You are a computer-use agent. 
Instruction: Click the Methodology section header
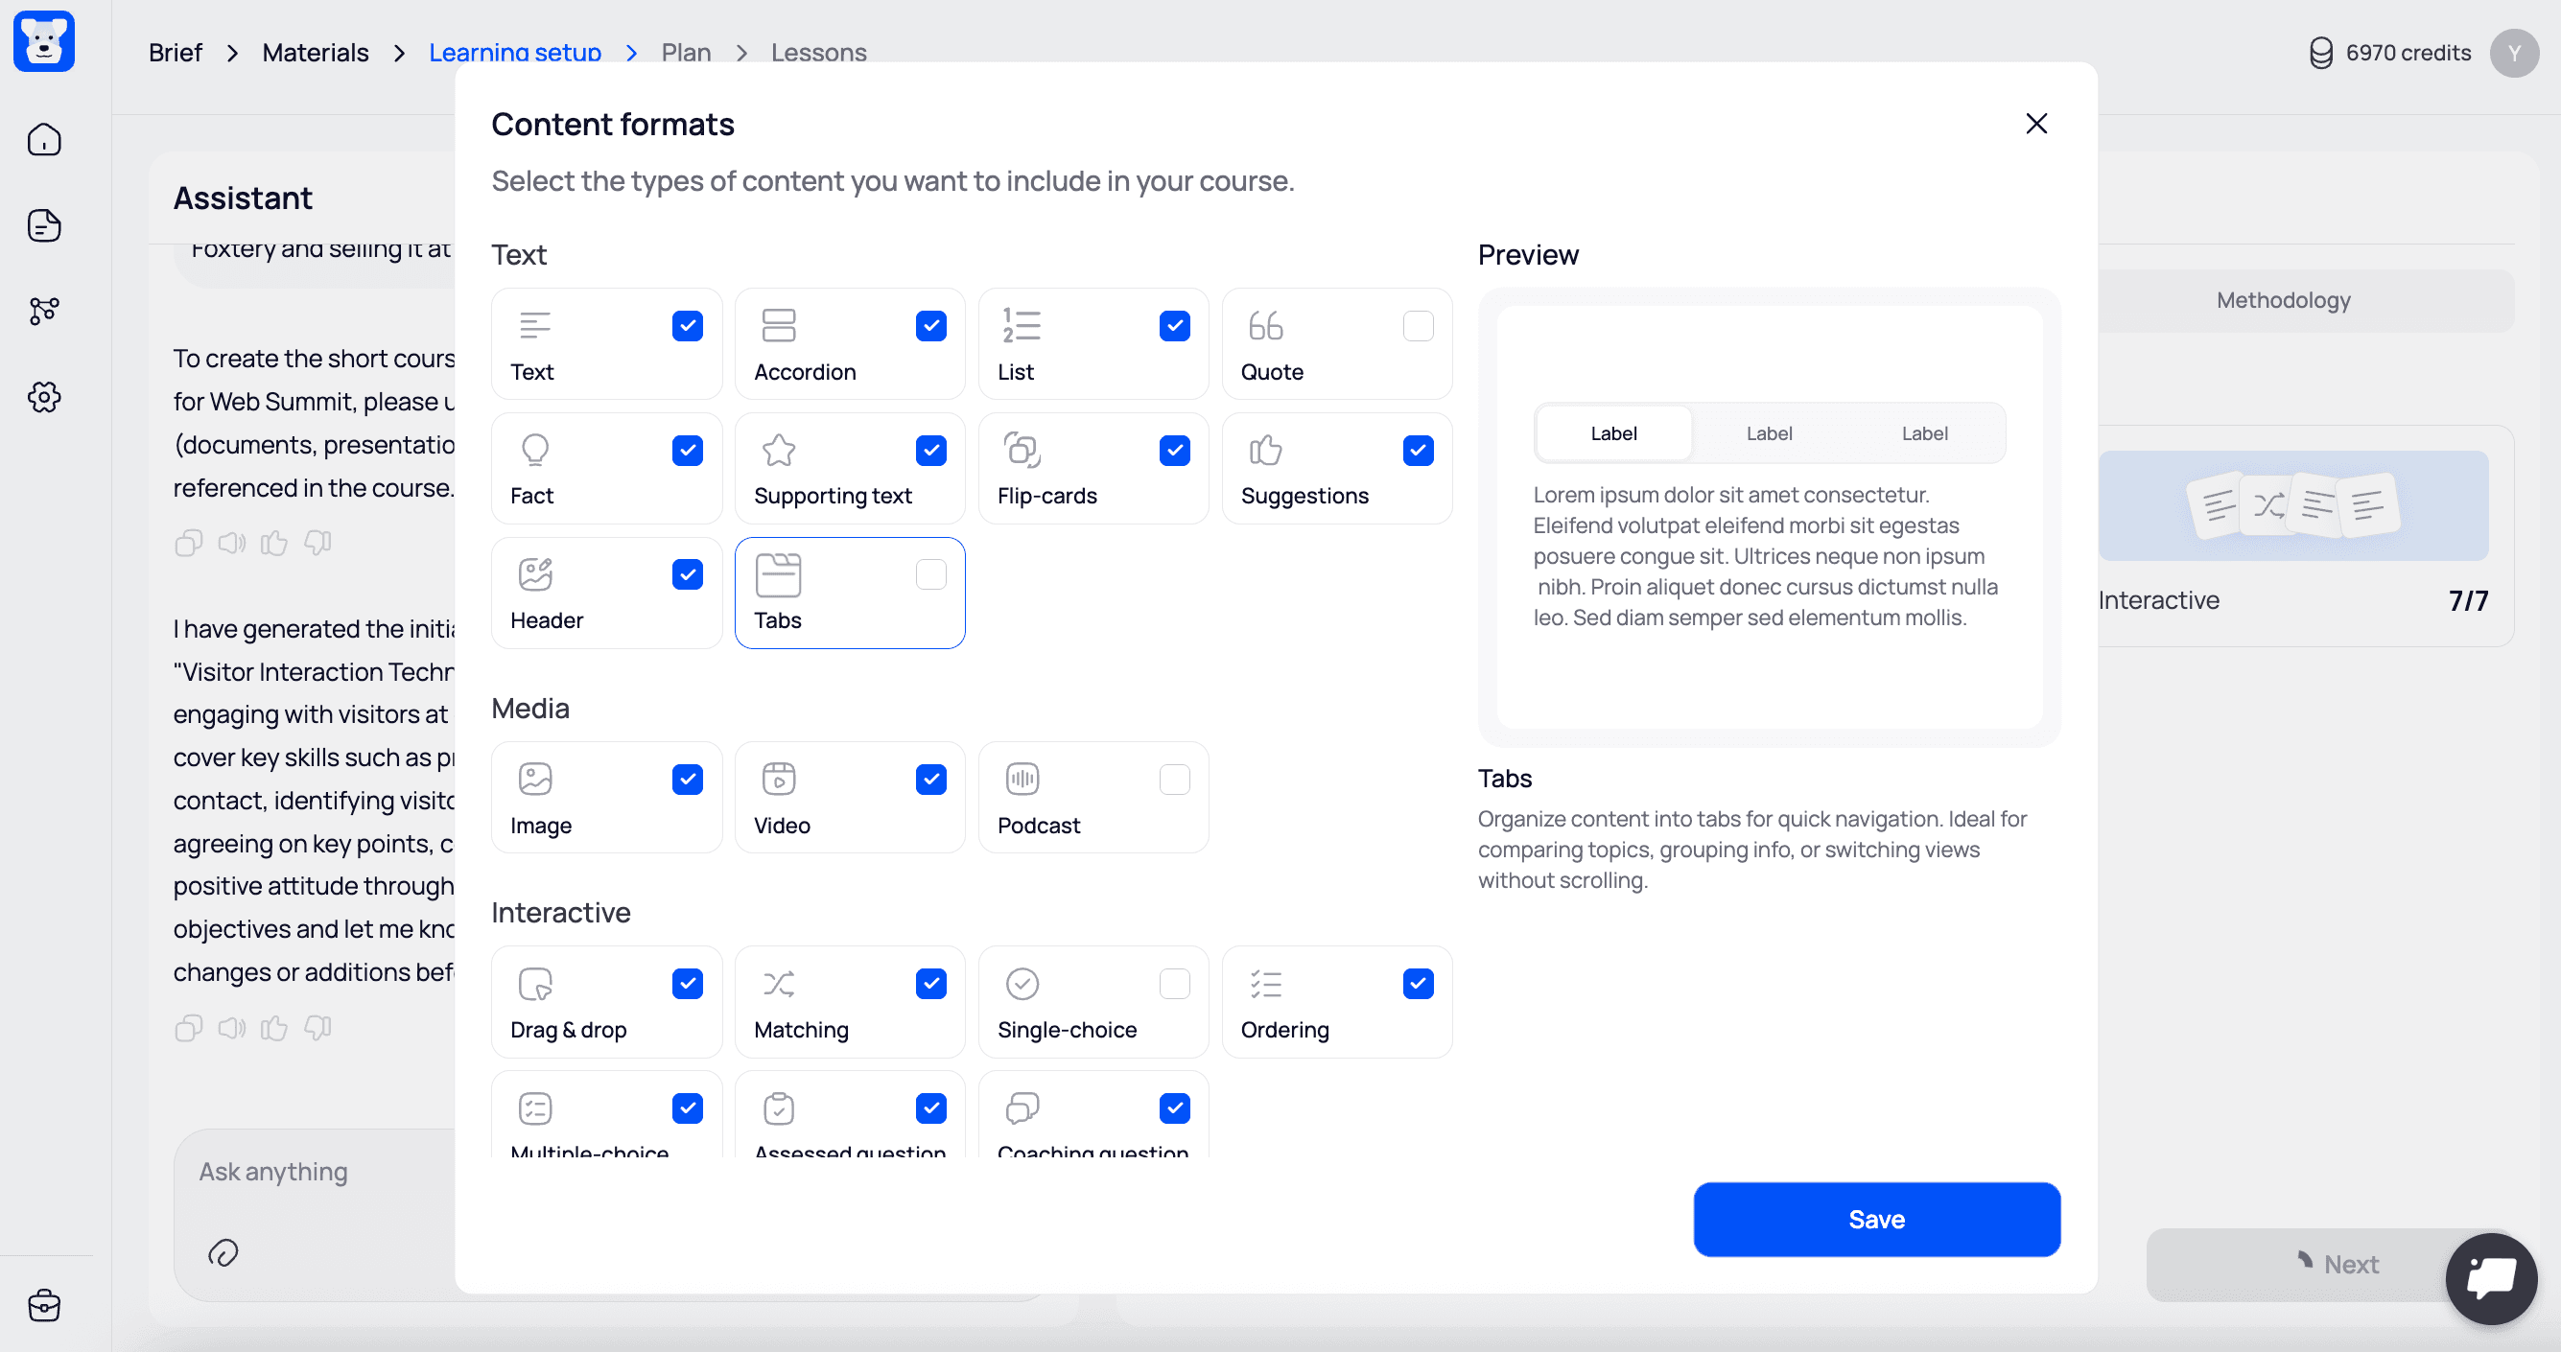[x=2281, y=300]
